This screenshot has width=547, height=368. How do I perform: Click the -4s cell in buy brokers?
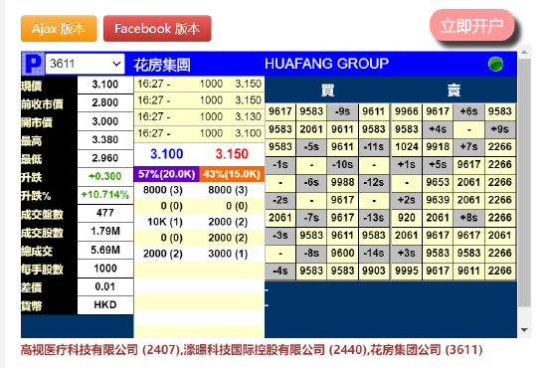280,272
